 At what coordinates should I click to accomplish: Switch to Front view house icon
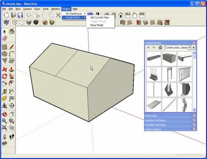121,15
